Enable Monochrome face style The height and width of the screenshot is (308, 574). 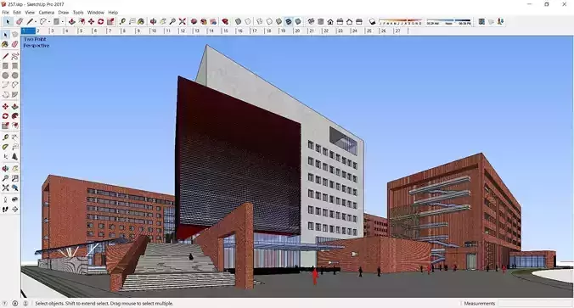[x=298, y=22]
